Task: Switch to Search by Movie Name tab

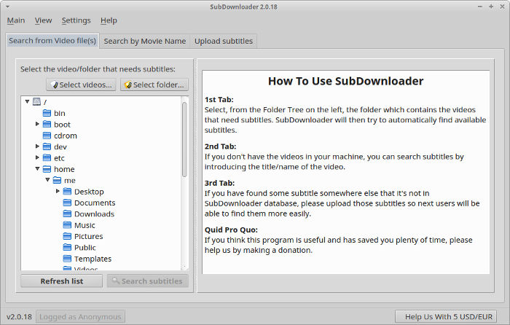Action: pos(145,42)
